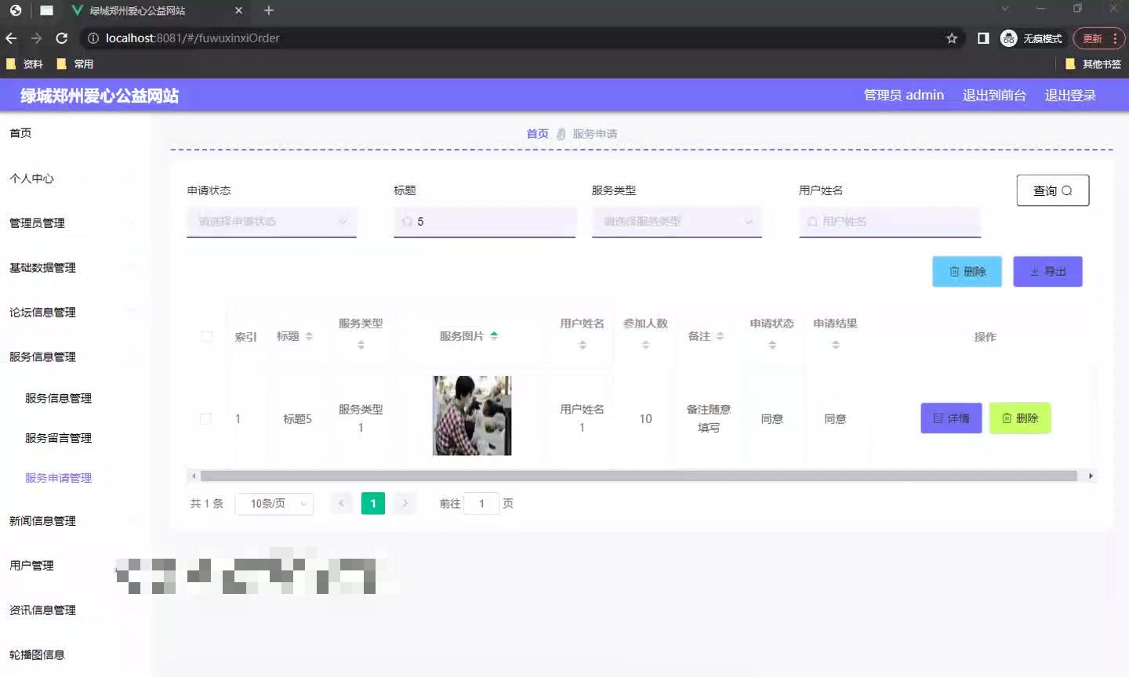Delete the 标题5 row with its 删除 button
The image size is (1129, 677).
pyautogui.click(x=1020, y=418)
